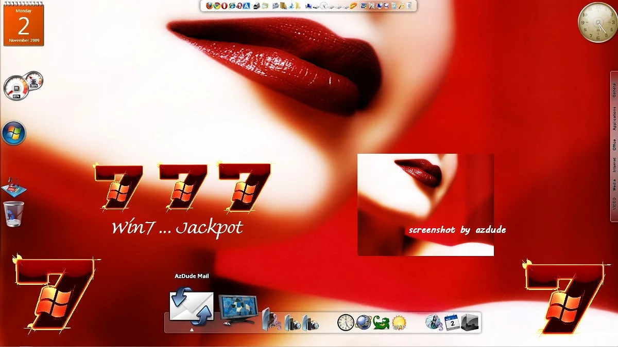Open AzDude Mail in the dock
618x347 pixels.
click(x=191, y=306)
